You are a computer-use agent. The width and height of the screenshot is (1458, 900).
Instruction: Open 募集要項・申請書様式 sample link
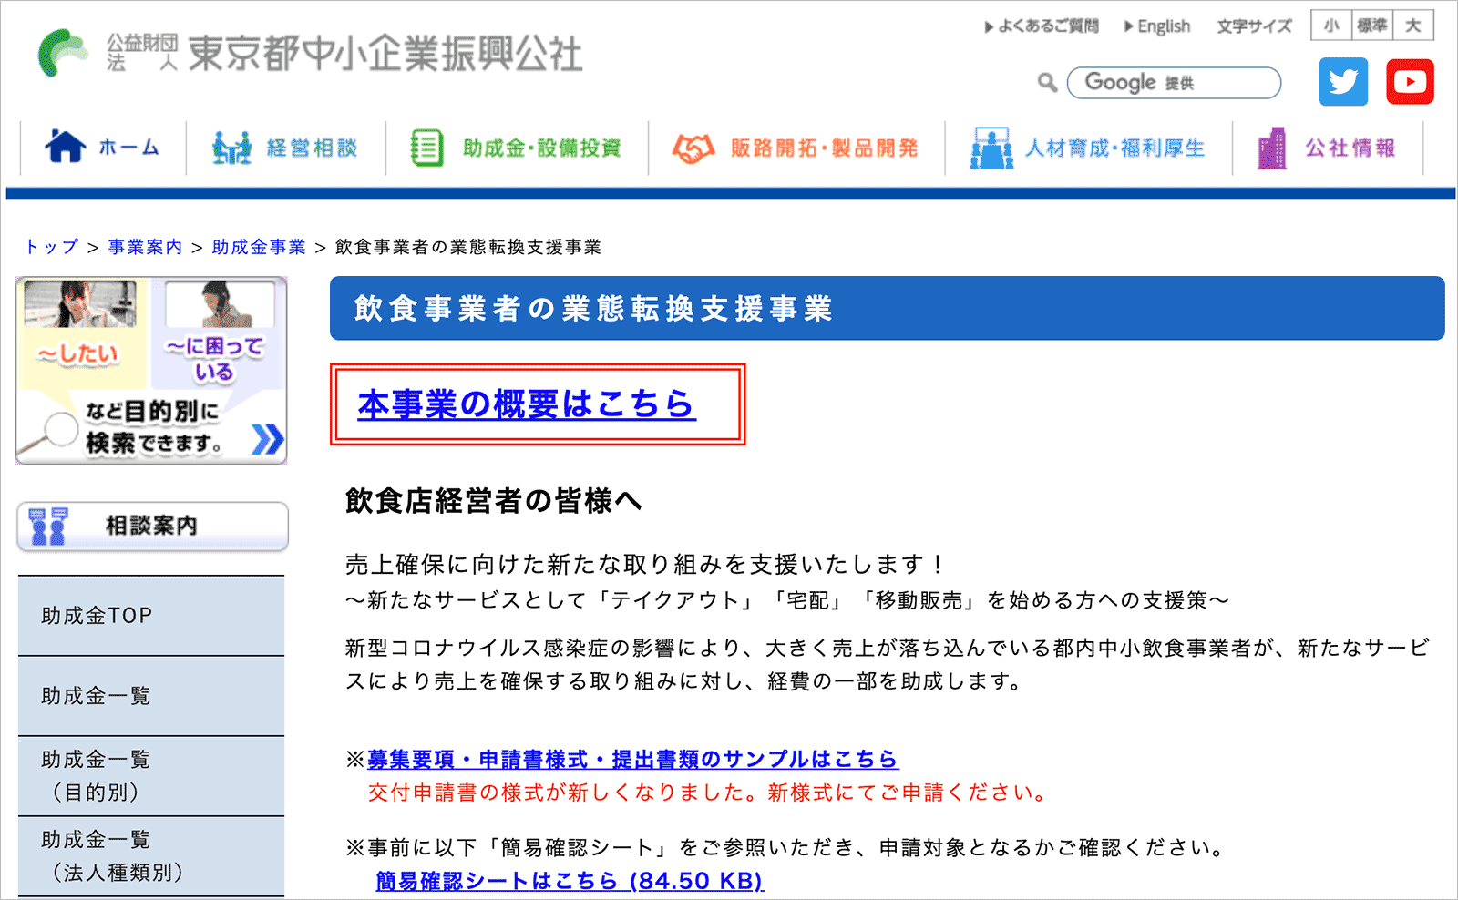632,759
